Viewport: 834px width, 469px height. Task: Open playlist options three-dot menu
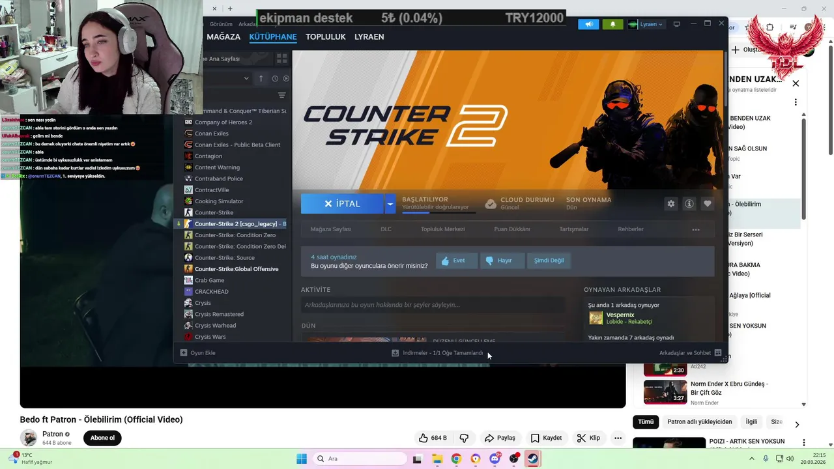click(x=796, y=102)
